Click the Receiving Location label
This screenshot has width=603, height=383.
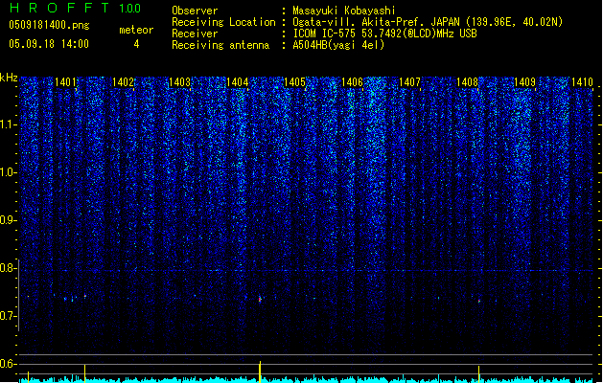[x=223, y=22]
